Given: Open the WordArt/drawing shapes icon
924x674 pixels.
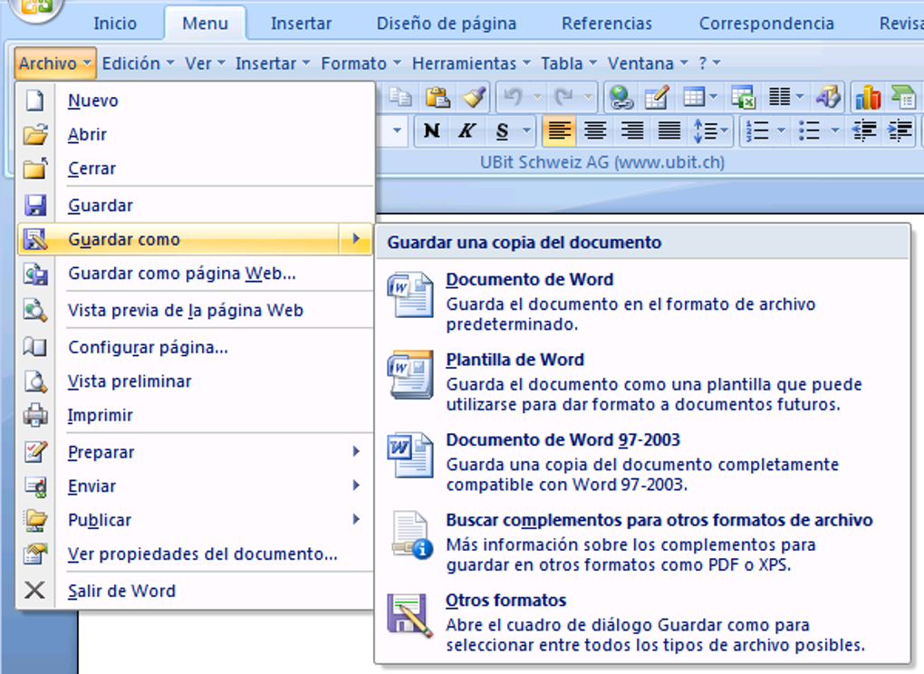Looking at the screenshot, I should [828, 97].
